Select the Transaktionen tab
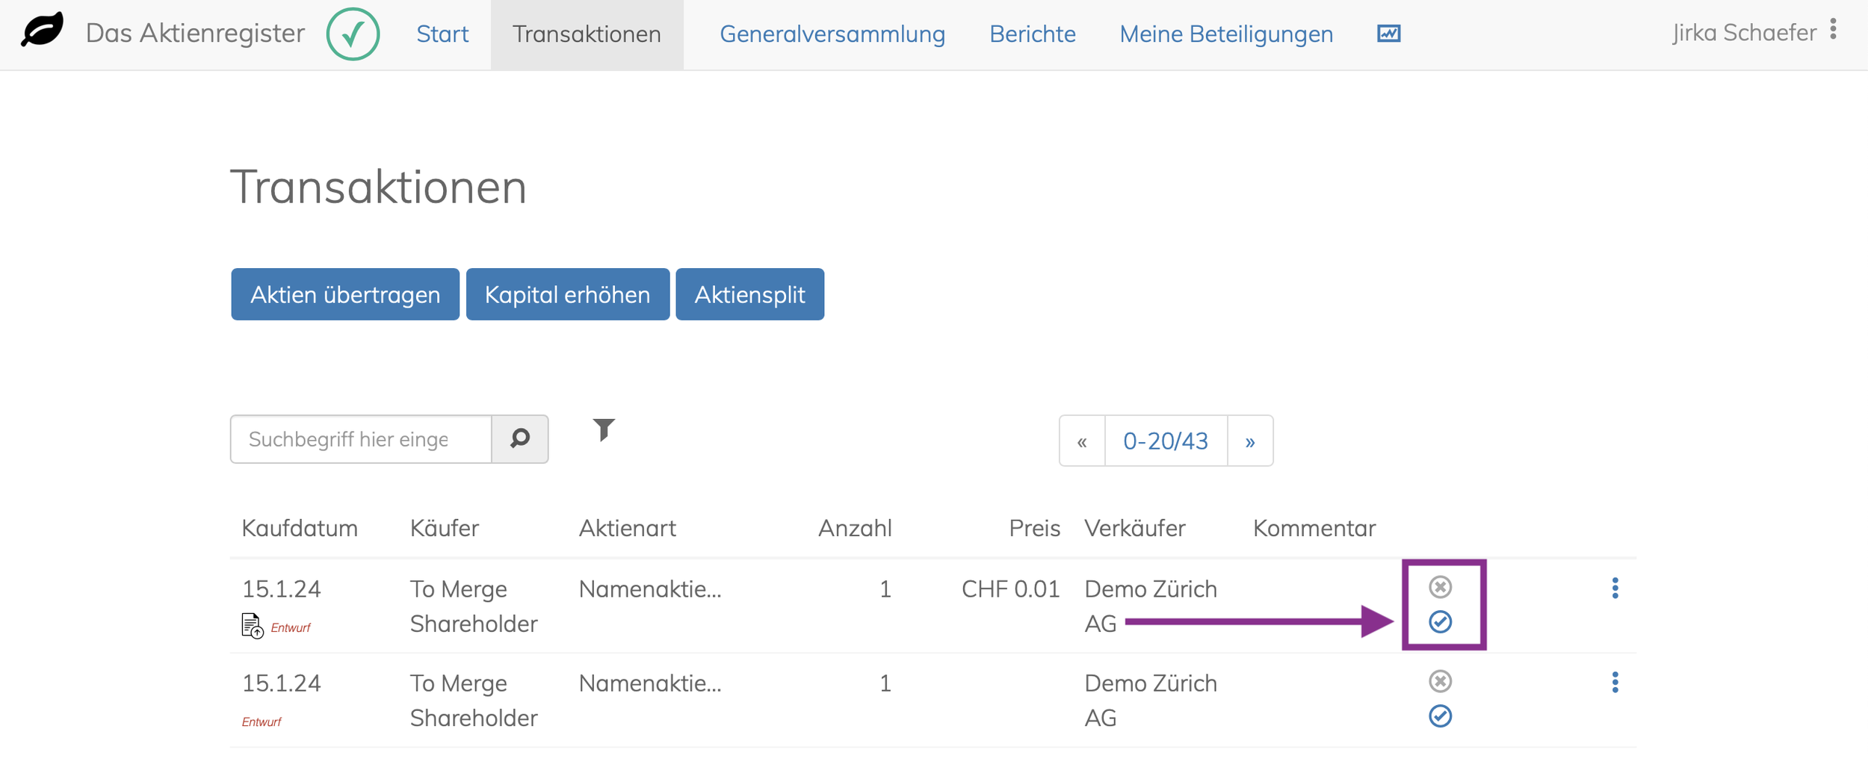This screenshot has height=758, width=1868. point(587,34)
